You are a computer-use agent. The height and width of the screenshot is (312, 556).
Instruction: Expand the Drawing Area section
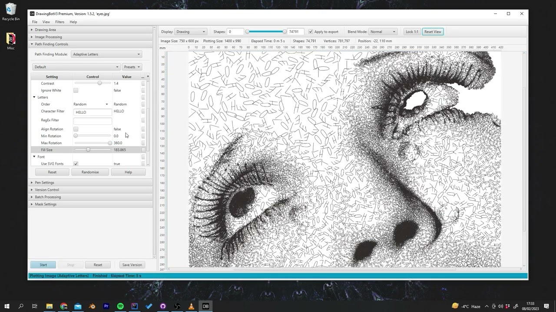click(x=90, y=30)
